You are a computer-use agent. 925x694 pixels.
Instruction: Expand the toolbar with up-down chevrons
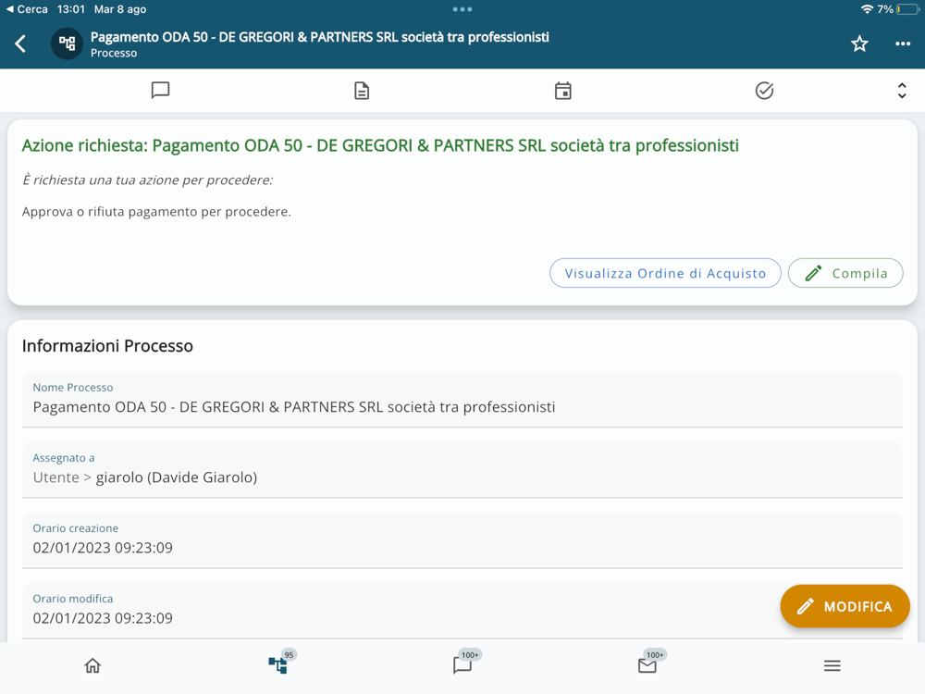[901, 91]
